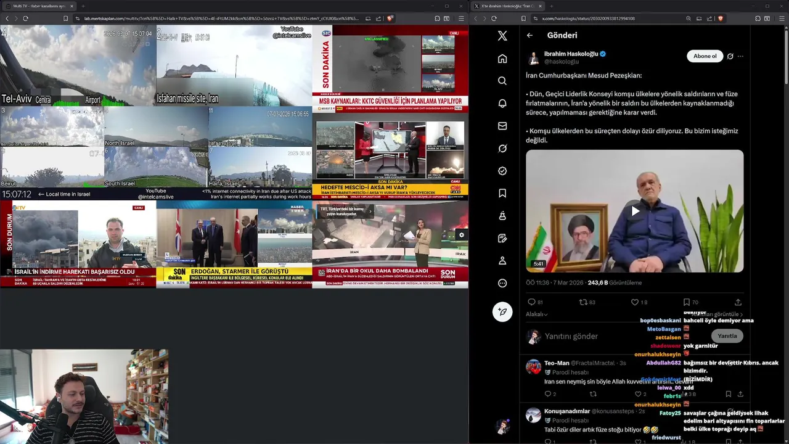Open the settings gear on the TRT stream
The image size is (789, 444).
[461, 235]
